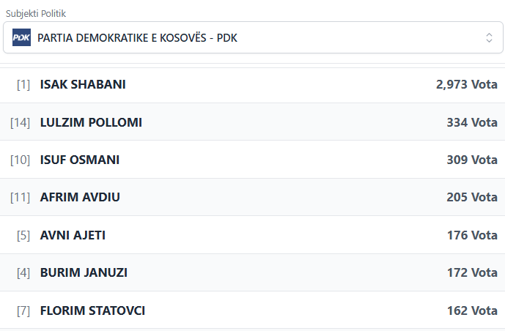The image size is (505, 331).
Task: Click candidate number [14] badge
Action: (20, 122)
